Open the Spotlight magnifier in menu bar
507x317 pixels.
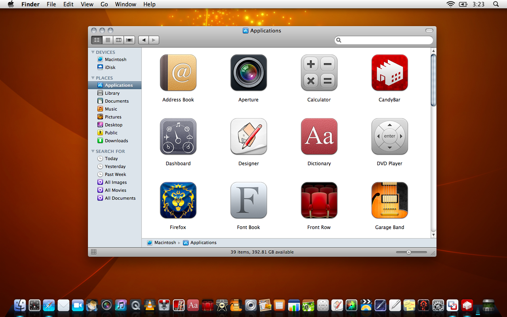point(496,4)
